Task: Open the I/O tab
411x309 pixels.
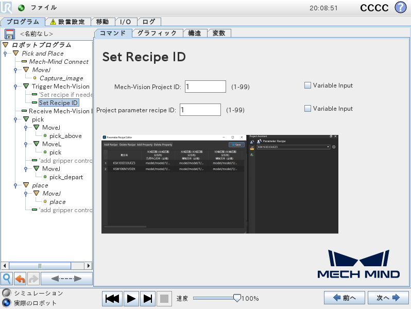Action: [x=125, y=22]
